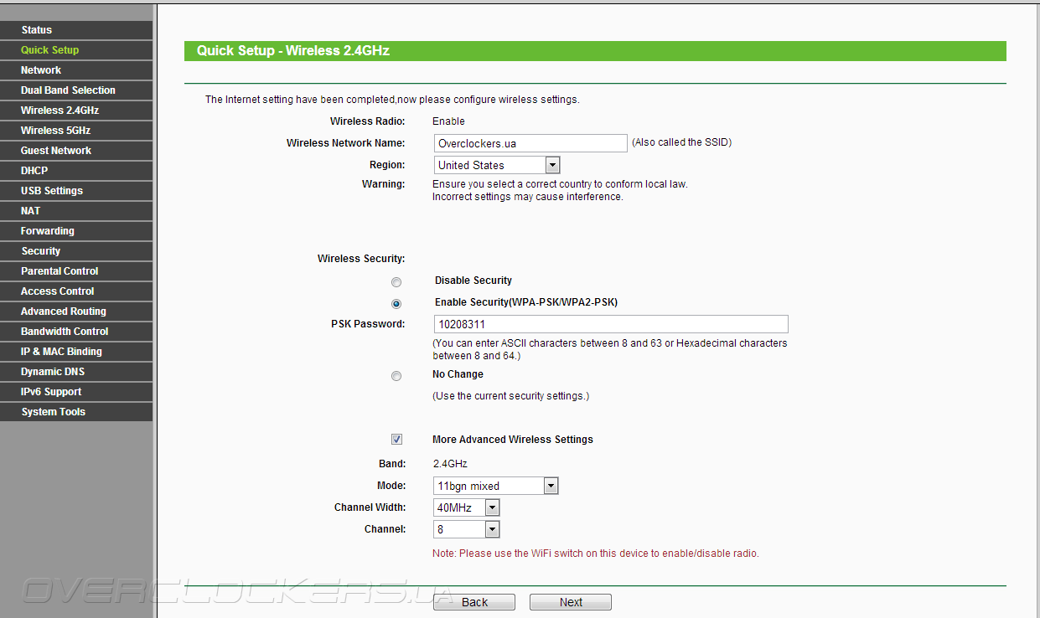Select the Disable Security radio button
1040x618 pixels.
[396, 282]
